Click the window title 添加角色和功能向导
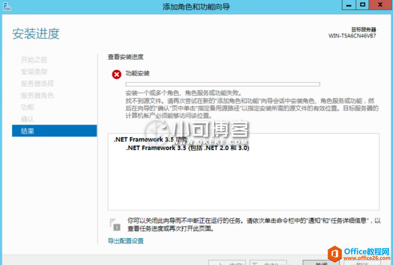Screen dimensions: 393x265 196,6
